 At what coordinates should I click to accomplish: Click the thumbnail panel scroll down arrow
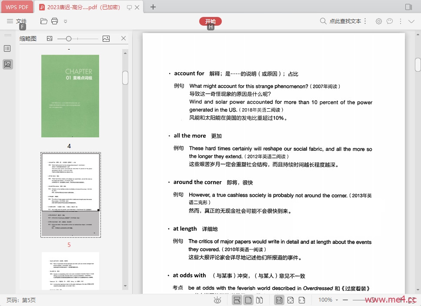pos(125,286)
